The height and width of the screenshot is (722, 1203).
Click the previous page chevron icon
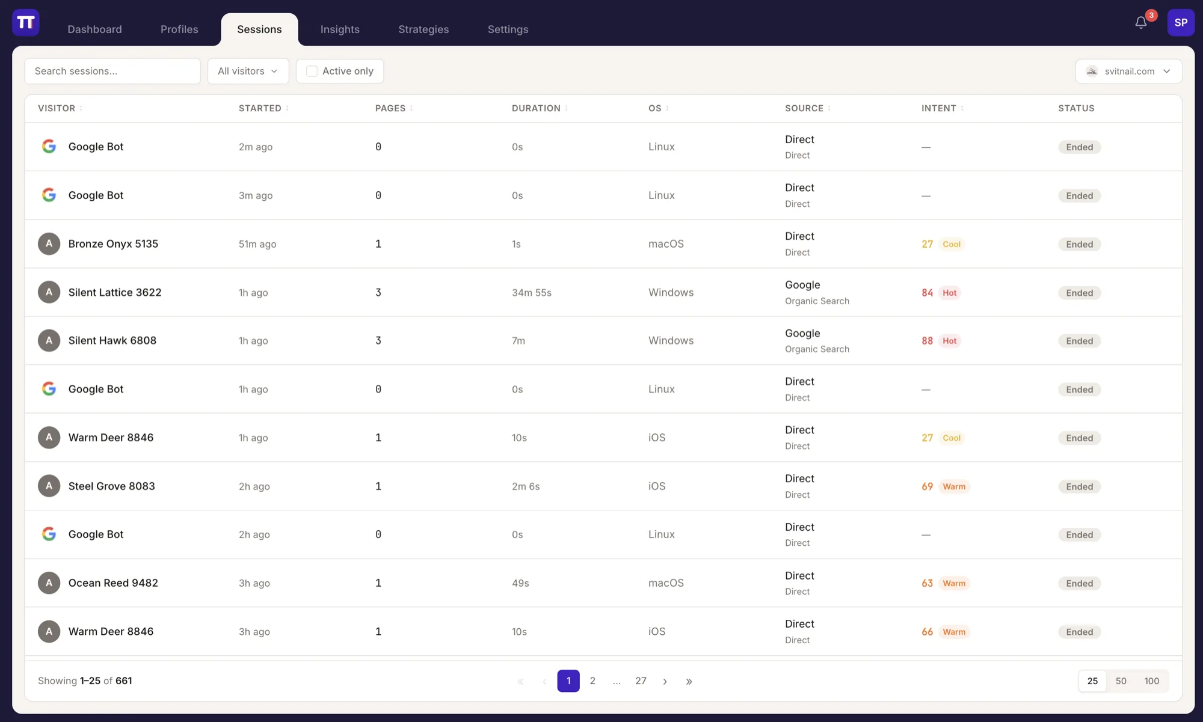(x=544, y=681)
